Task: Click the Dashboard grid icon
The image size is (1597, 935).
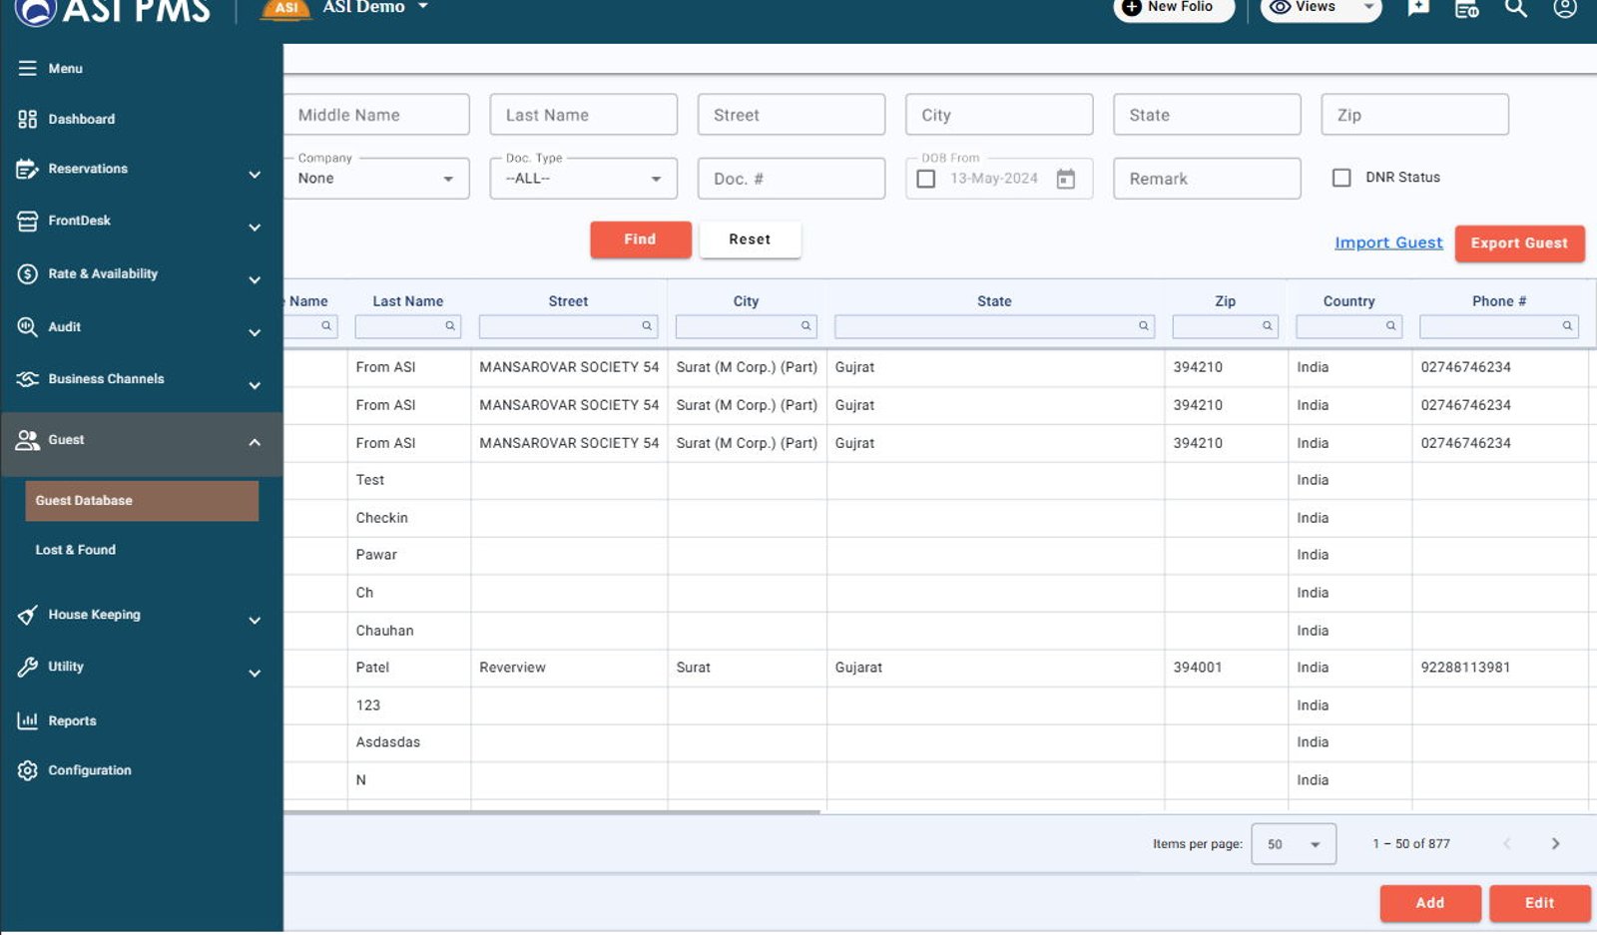Action: point(28,119)
